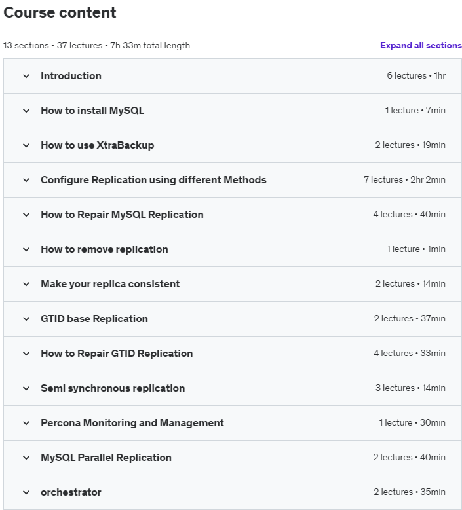
Task: Open the orchestrator section title
Action: [71, 492]
